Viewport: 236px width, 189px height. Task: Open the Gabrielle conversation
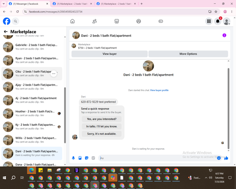(32, 47)
